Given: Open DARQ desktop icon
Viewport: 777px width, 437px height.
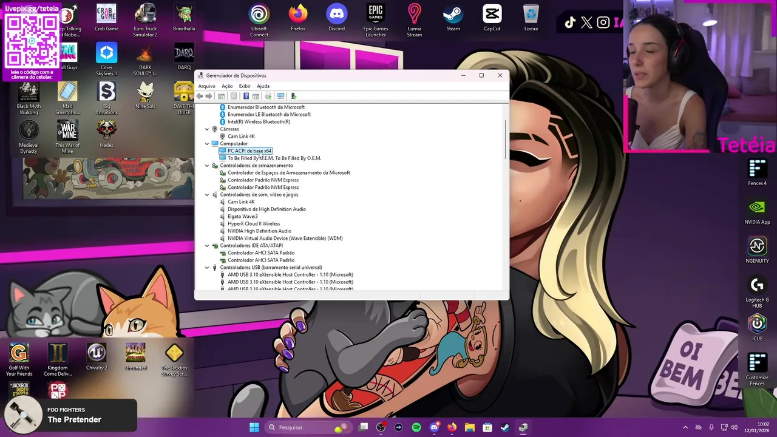Looking at the screenshot, I should coord(184,57).
